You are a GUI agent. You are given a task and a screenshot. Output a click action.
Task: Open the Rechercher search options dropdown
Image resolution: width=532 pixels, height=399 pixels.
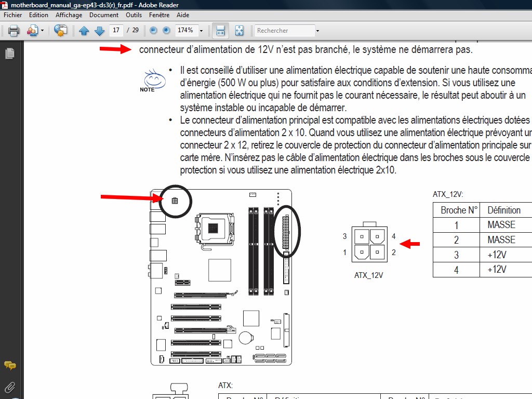317,31
